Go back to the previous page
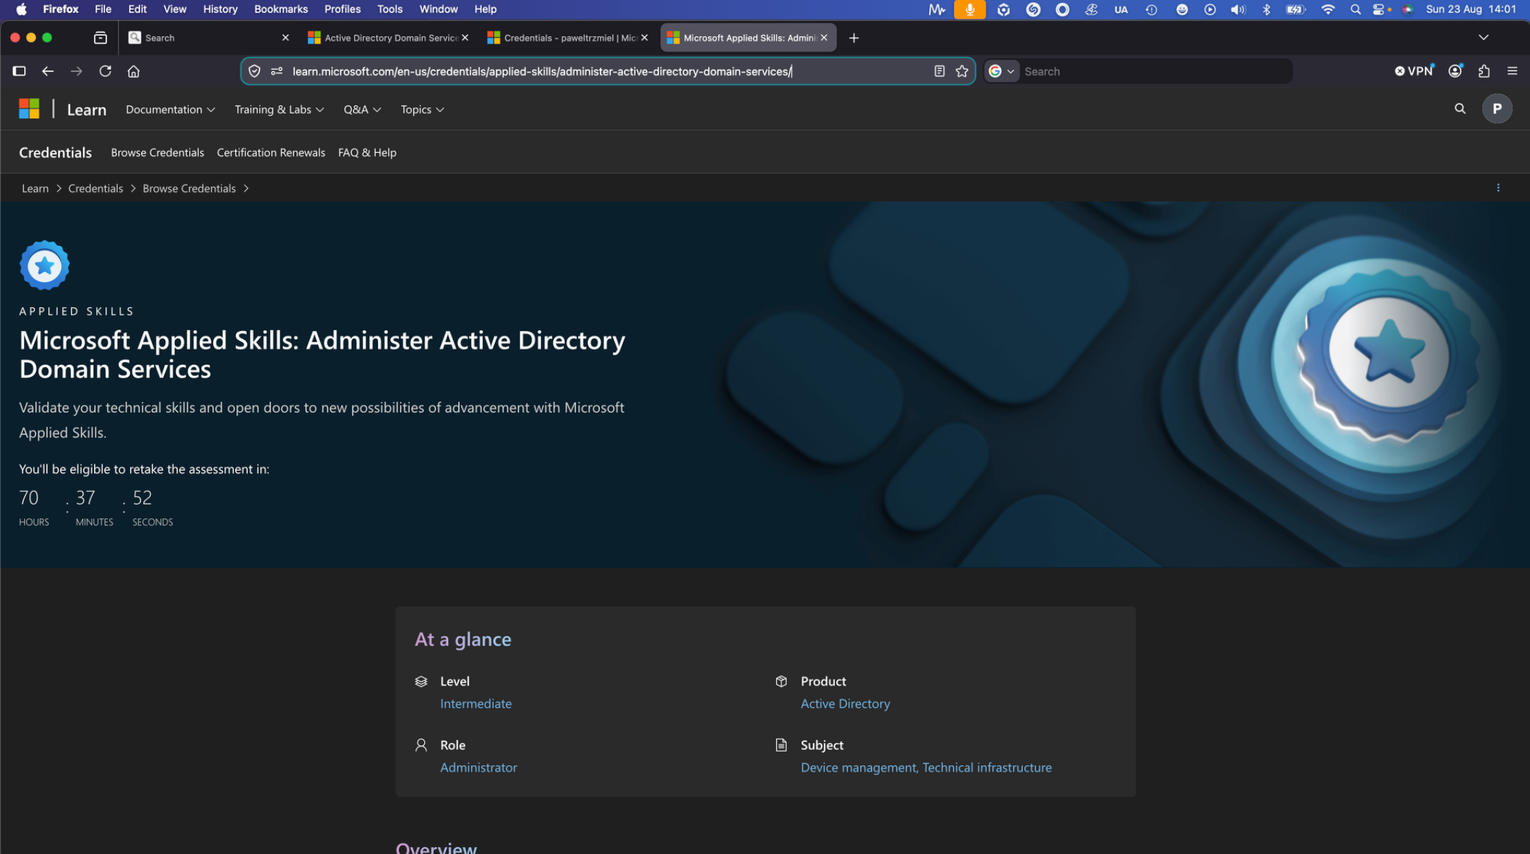This screenshot has height=854, width=1530. tap(48, 71)
